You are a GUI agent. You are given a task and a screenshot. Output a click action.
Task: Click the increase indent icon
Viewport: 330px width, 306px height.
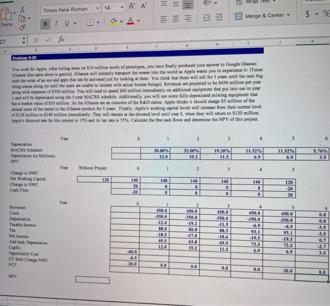(x=219, y=17)
